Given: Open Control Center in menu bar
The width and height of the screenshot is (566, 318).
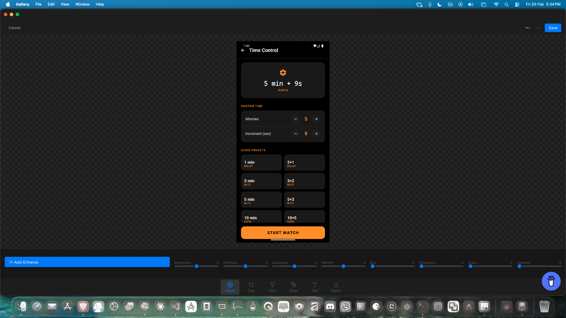Looking at the screenshot, I should (517, 4).
